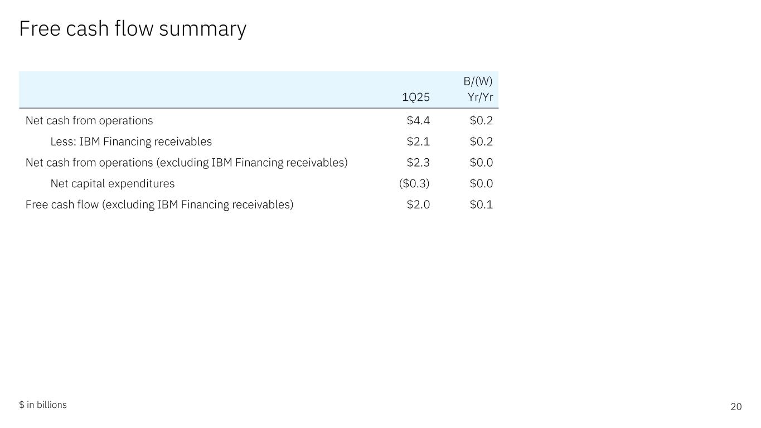The width and height of the screenshot is (761, 428).
Task: Click the $4.4 net cash from operations value
Action: (x=418, y=120)
